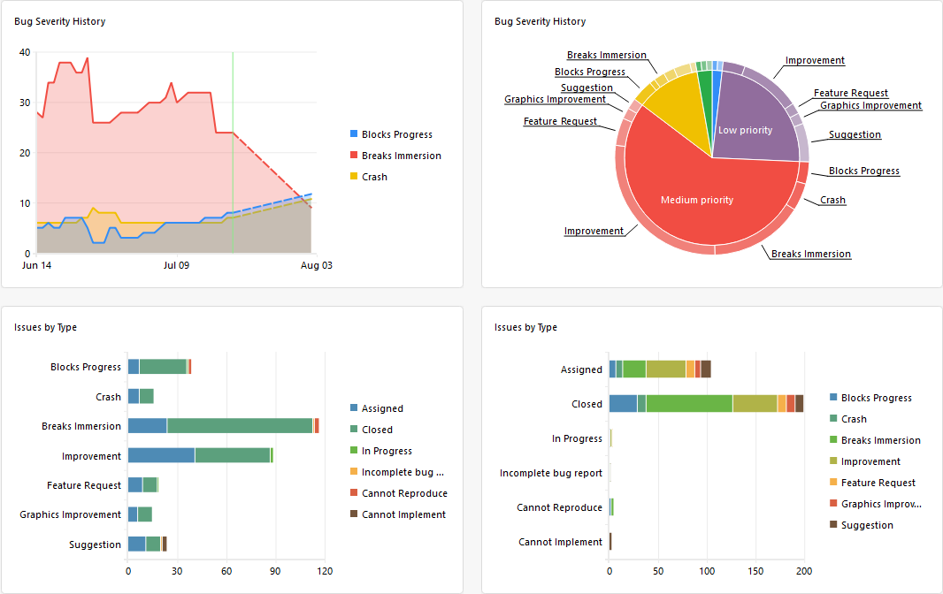Screen dimensions: 943x594
Task: Click the green Closed legend swatch
Action: point(355,430)
